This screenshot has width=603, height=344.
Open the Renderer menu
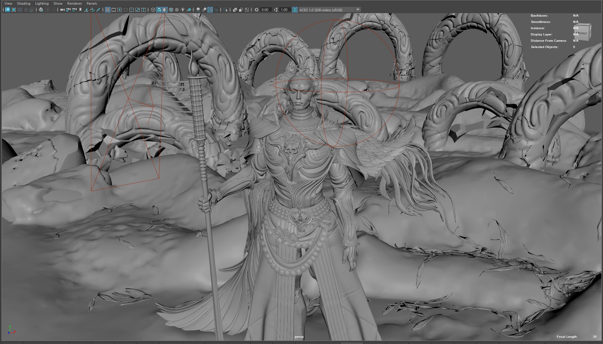pos(74,3)
